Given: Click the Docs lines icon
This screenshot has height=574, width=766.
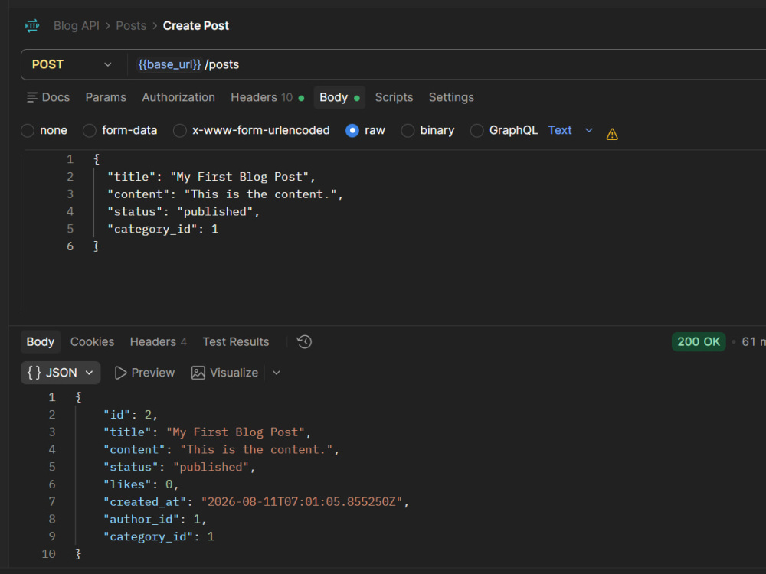Looking at the screenshot, I should click(x=31, y=98).
